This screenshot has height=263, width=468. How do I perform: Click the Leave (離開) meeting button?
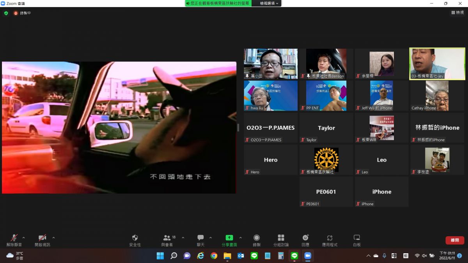455,240
